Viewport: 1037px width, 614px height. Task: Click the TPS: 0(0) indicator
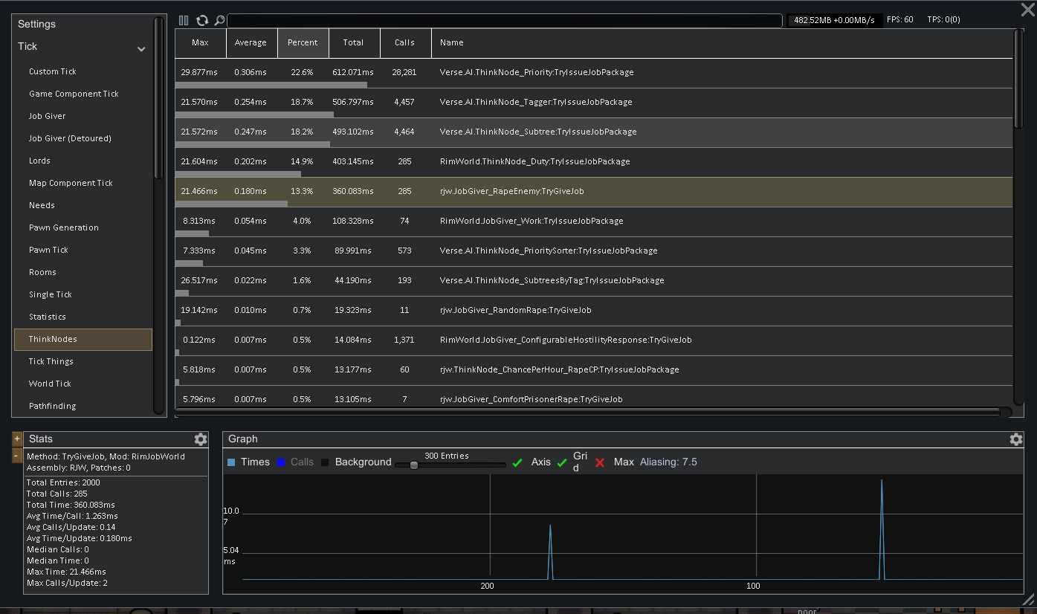[x=943, y=20]
